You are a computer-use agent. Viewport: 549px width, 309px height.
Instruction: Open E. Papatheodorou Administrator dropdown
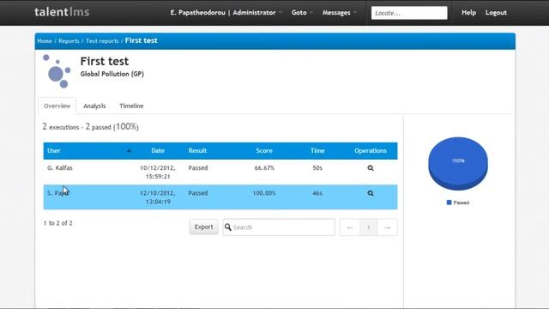click(226, 13)
